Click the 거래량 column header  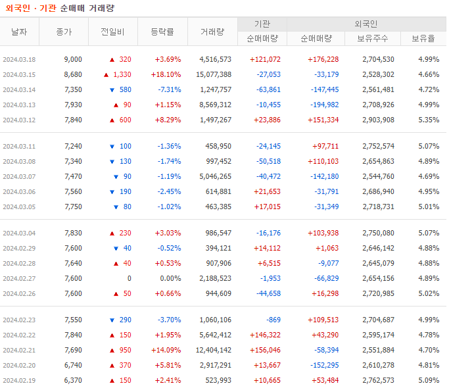(212, 32)
